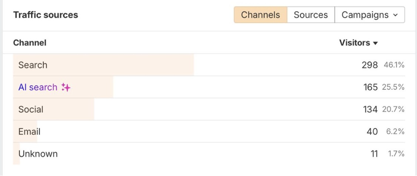Click the Channel column header
The height and width of the screenshot is (176, 417).
30,43
